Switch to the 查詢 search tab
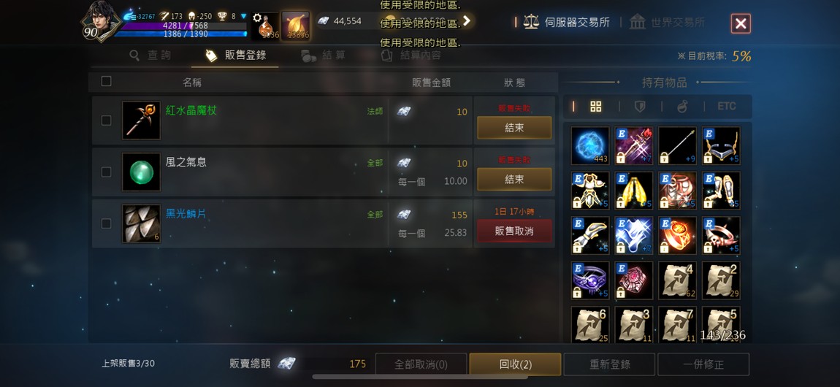840x387 pixels. point(150,55)
